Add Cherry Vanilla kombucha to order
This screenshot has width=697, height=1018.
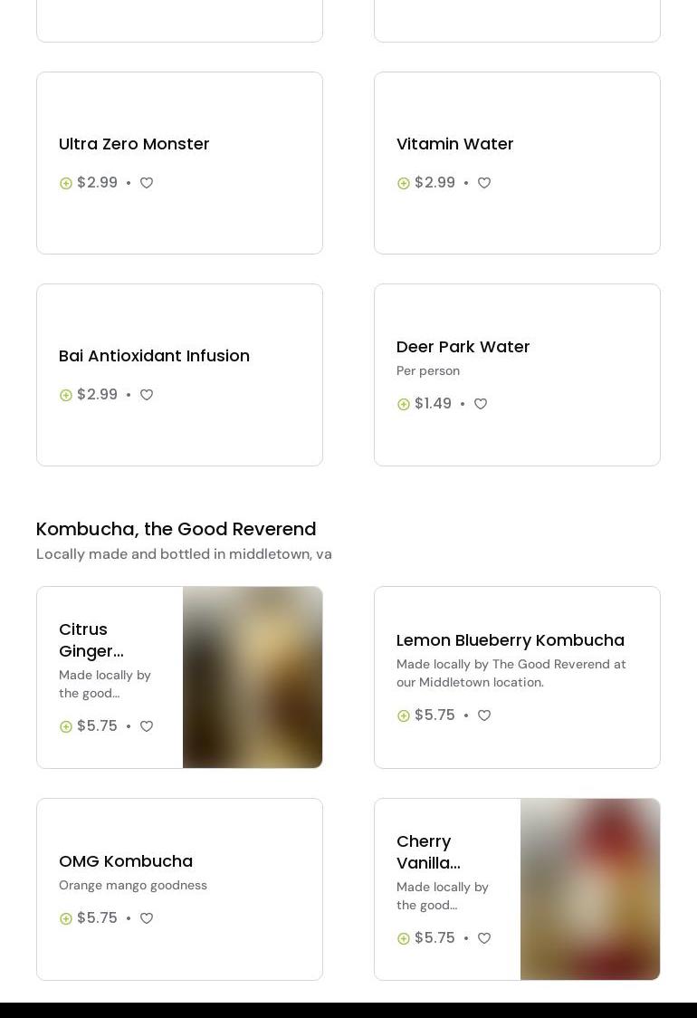[x=404, y=938]
